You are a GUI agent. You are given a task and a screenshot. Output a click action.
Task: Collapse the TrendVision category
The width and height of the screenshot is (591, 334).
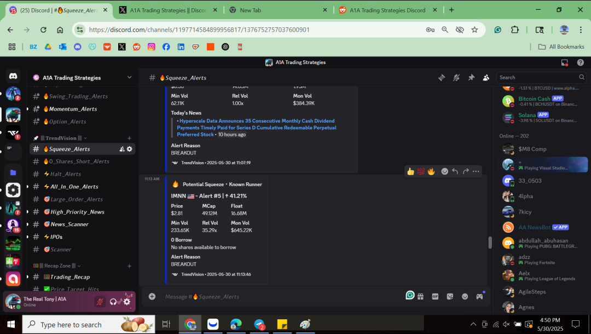pyautogui.click(x=63, y=139)
